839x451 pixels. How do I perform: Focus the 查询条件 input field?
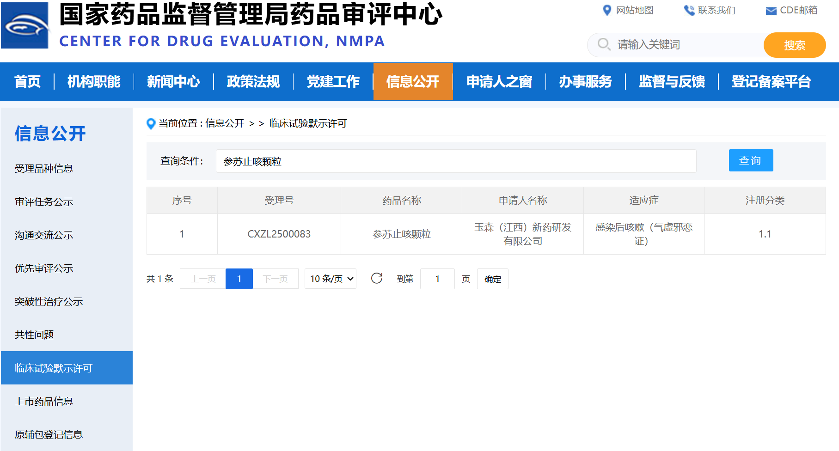click(455, 161)
